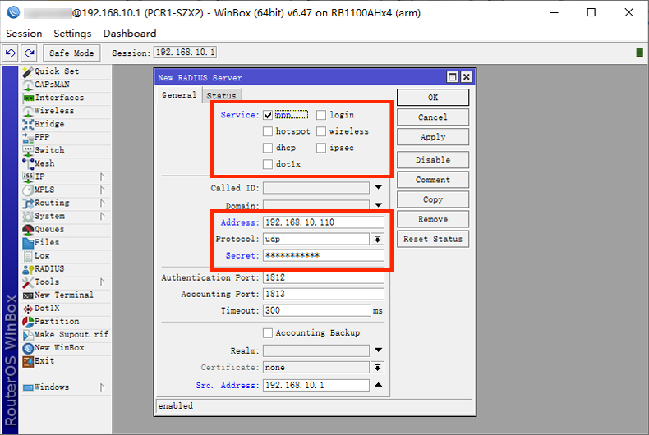Image resolution: width=649 pixels, height=435 pixels.
Task: Expand the Routing submenu
Action: click(x=102, y=203)
